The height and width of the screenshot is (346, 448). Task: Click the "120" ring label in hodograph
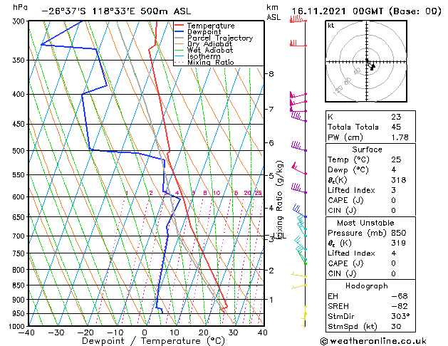pos(338,90)
